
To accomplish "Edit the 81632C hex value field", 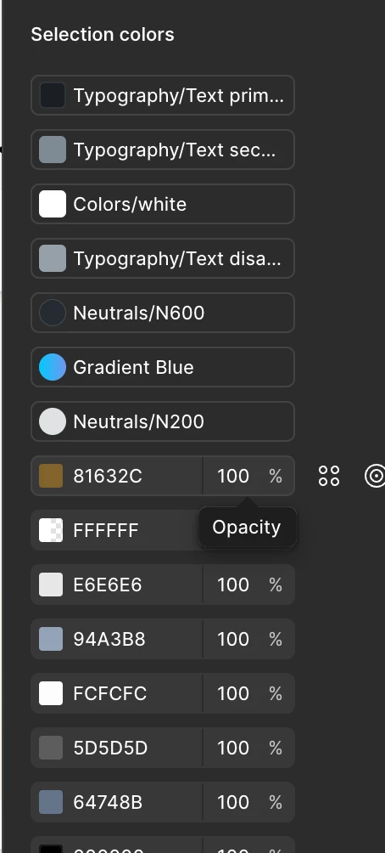I will [x=108, y=476].
